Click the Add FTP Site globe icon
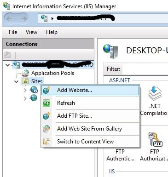Image resolution: width=168 pixels, height=177 pixels. pyautogui.click(x=46, y=116)
